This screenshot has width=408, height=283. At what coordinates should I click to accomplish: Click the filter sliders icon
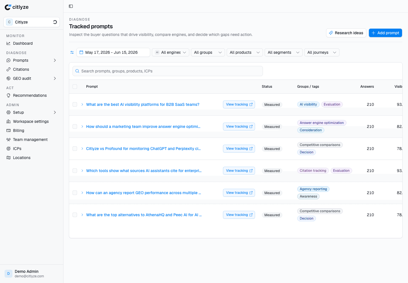(x=72, y=52)
